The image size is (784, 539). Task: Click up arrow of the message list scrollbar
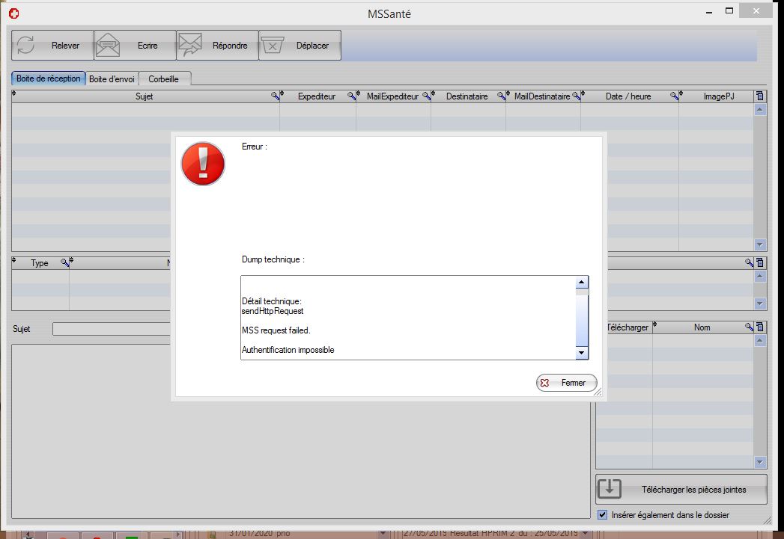760,109
